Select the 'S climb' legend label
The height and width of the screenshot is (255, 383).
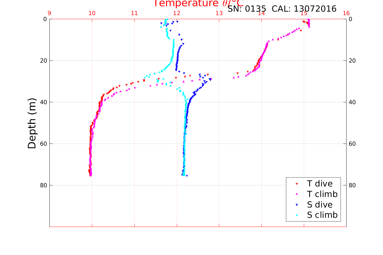click(x=322, y=215)
